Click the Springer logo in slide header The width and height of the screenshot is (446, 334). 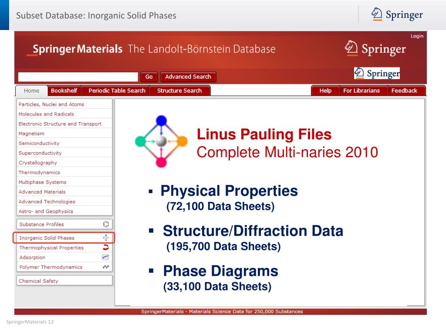(397, 14)
